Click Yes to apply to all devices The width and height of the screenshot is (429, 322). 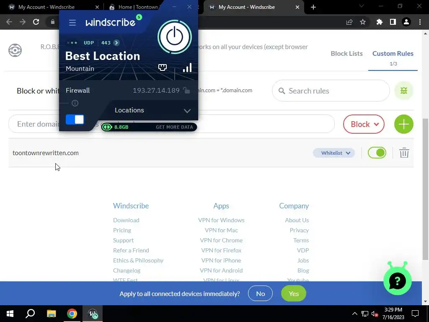(294, 293)
